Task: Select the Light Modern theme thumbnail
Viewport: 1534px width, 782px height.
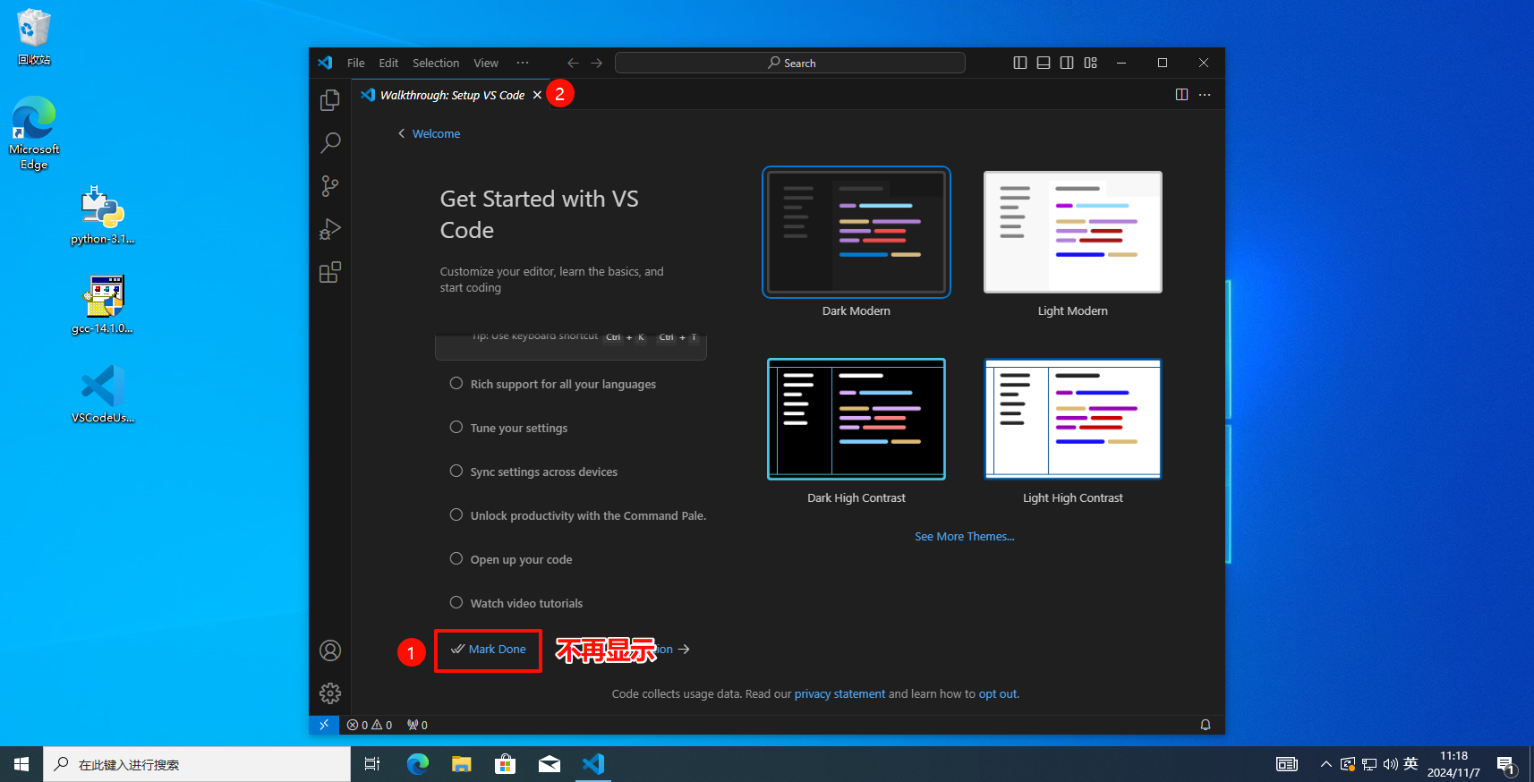Action: click(x=1072, y=233)
